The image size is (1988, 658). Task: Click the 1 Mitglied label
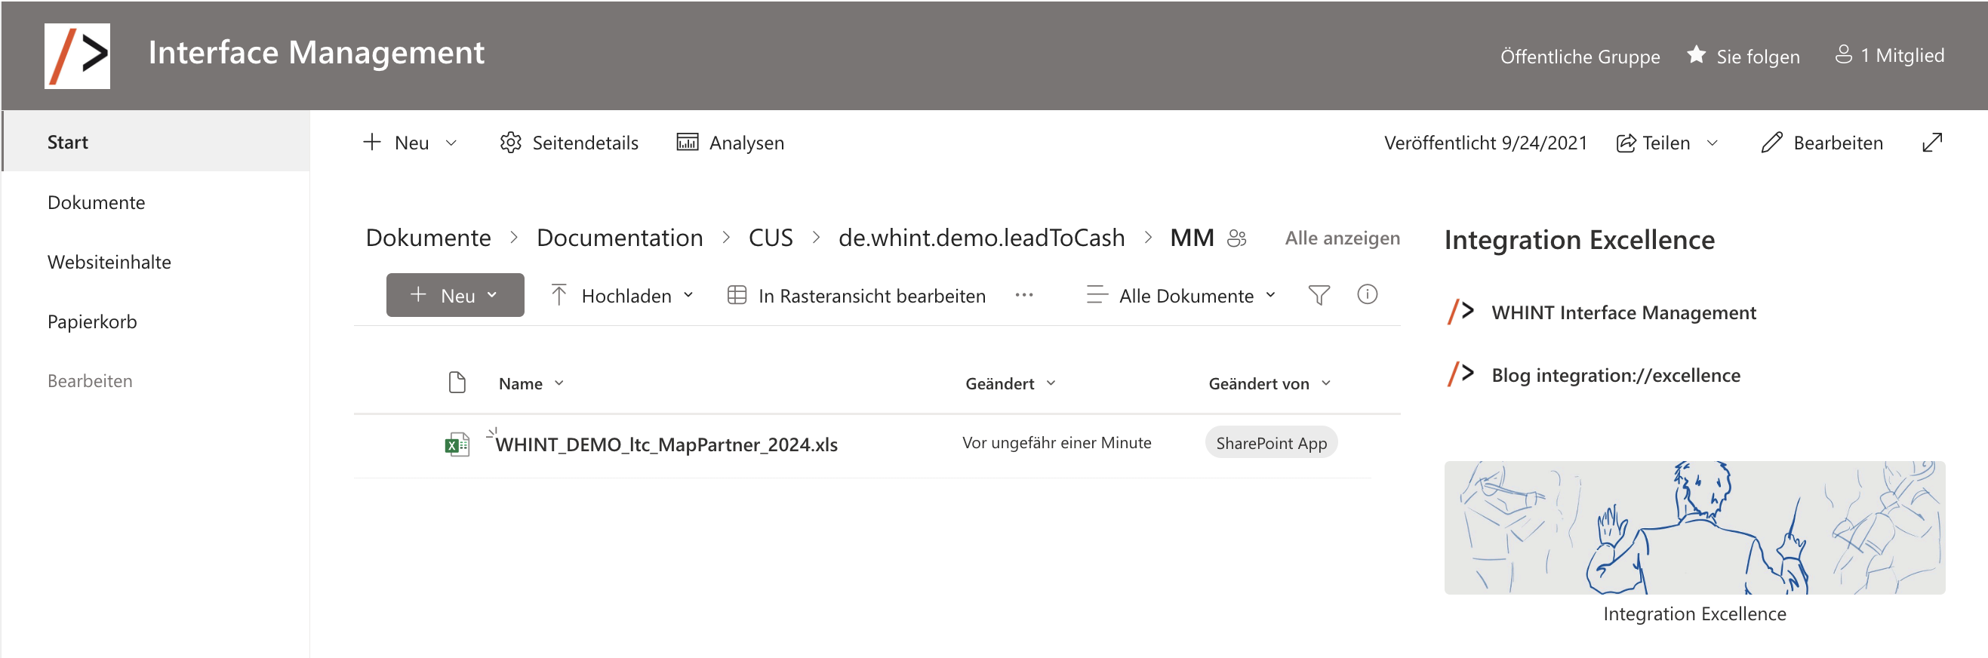click(x=1901, y=56)
